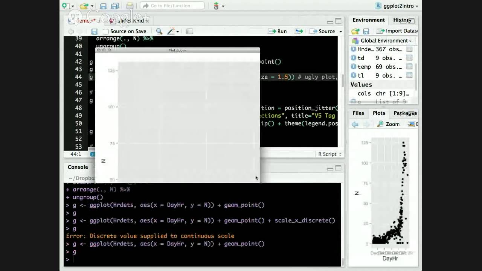482x271 pixels.
Task: Open the version control dropdown arrow
Action: 223,6
